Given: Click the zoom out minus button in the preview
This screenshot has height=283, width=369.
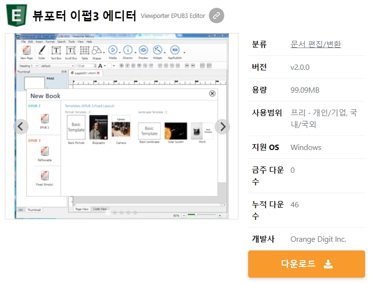Looking at the screenshot, I should (x=184, y=215).
